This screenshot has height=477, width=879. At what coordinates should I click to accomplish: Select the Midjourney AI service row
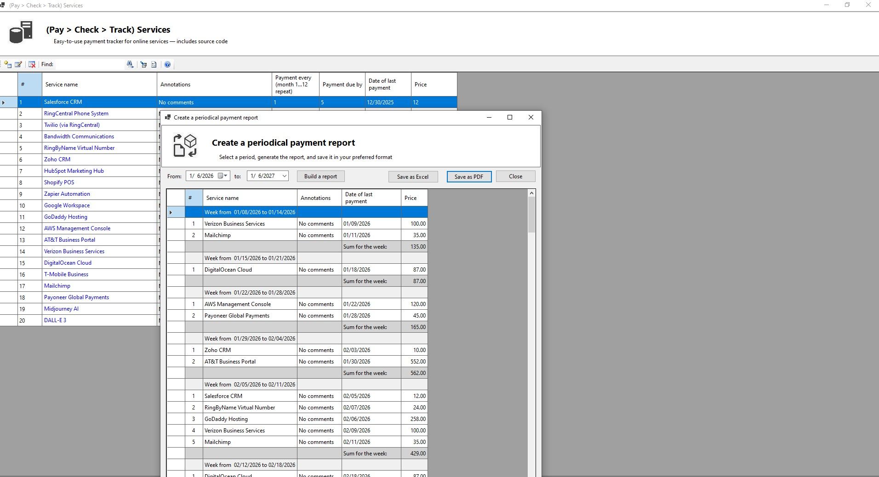pos(61,309)
